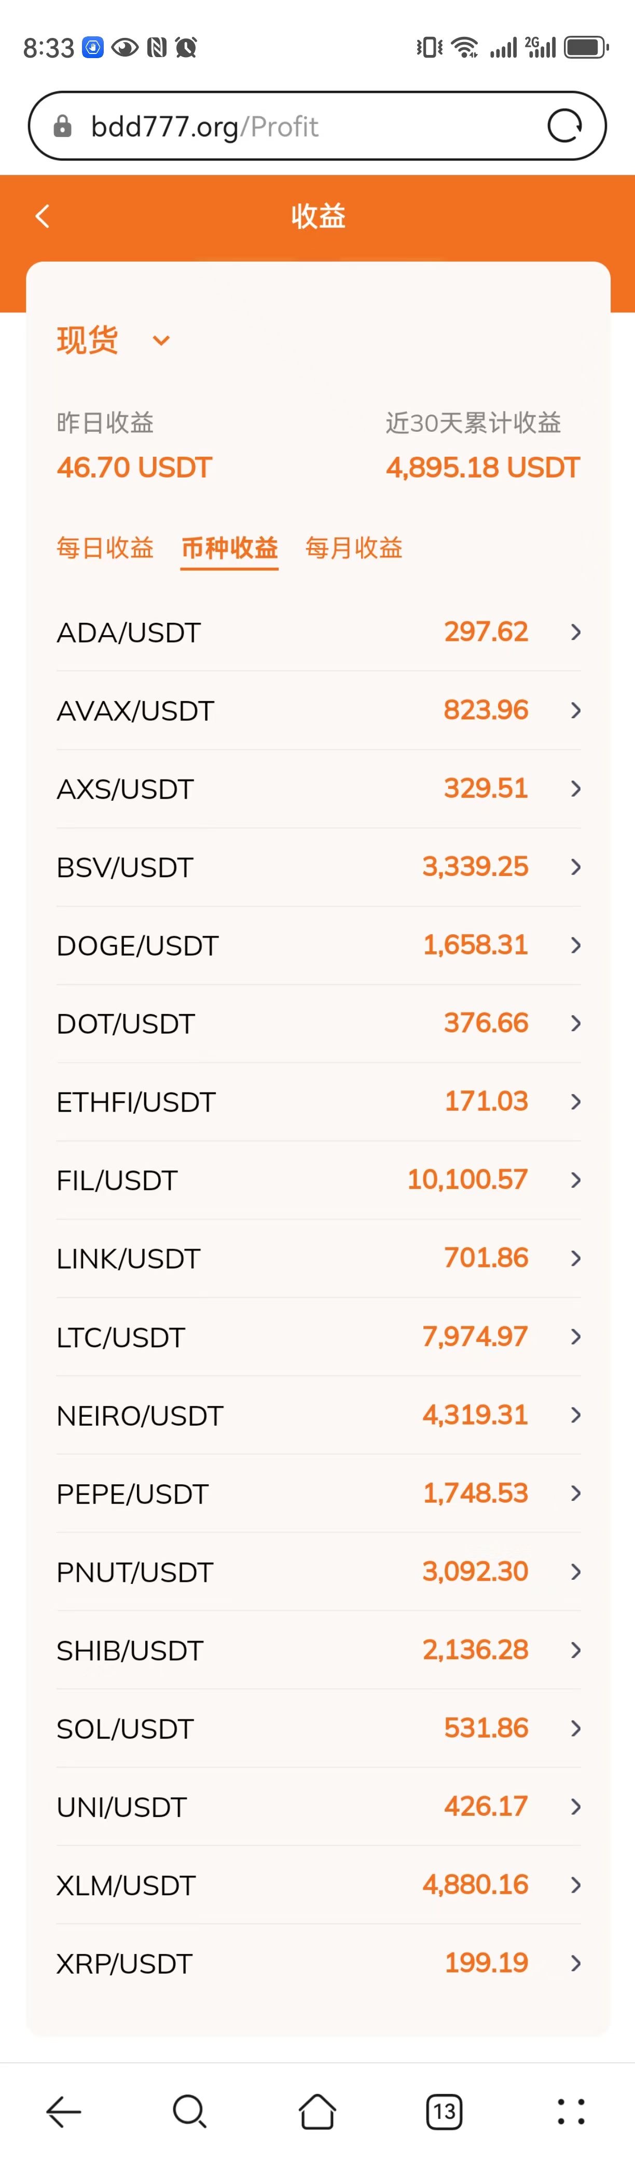Tap the back arrow in orange header
The width and height of the screenshot is (635, 2161).
click(43, 216)
